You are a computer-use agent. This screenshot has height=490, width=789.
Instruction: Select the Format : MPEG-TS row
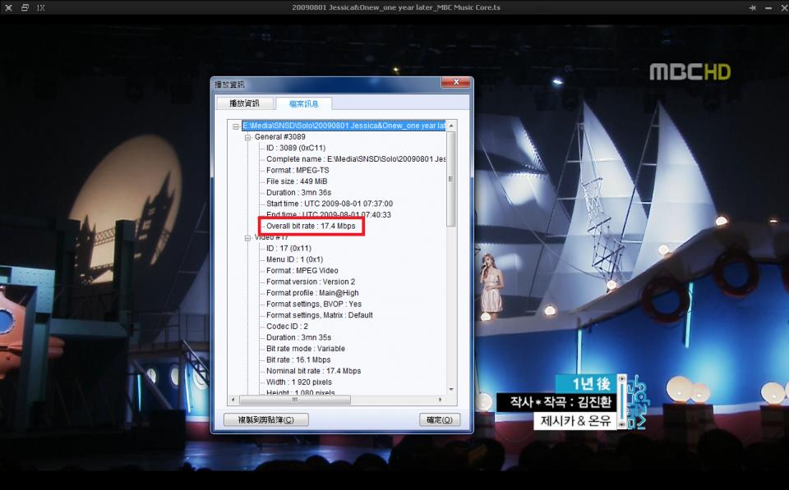point(298,170)
